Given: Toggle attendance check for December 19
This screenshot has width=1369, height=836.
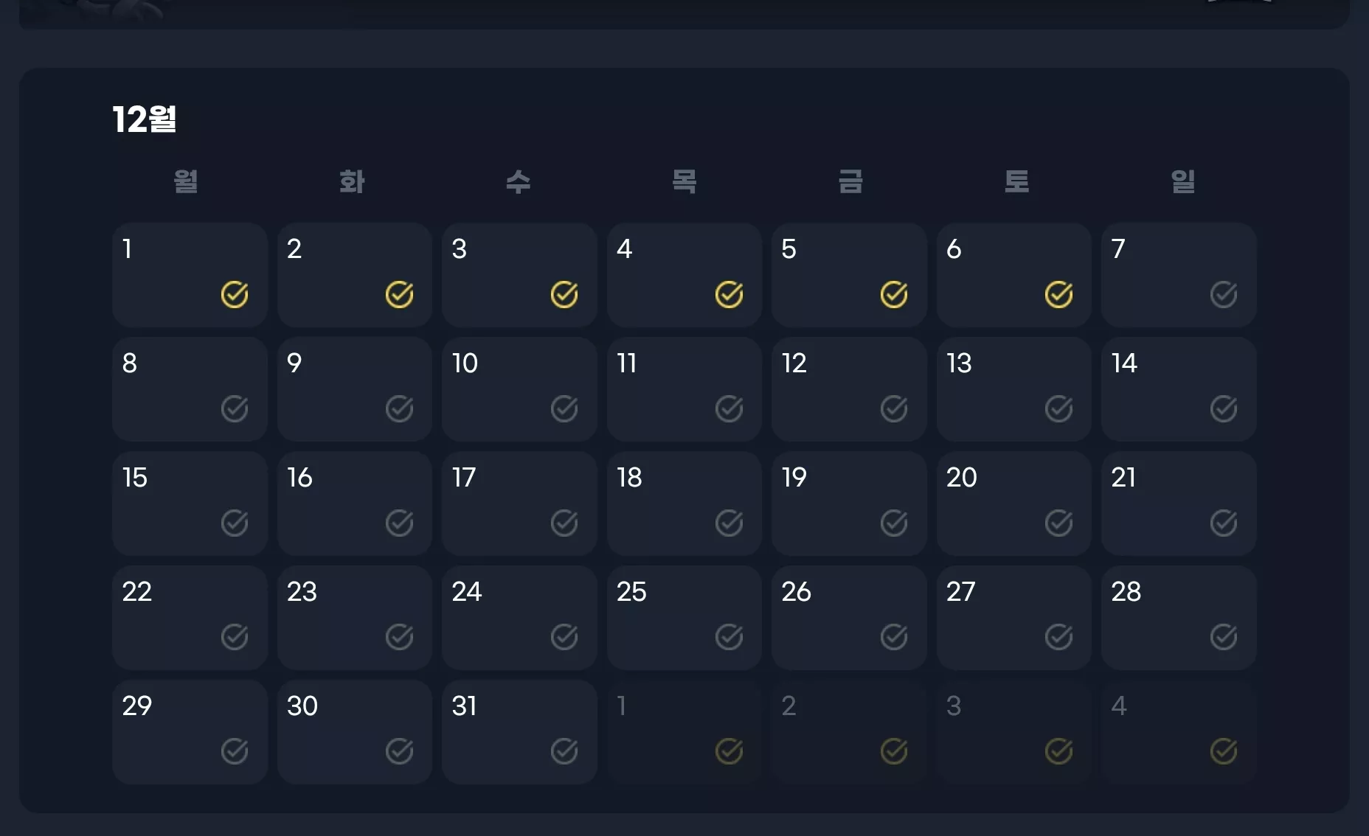Looking at the screenshot, I should tap(894, 523).
